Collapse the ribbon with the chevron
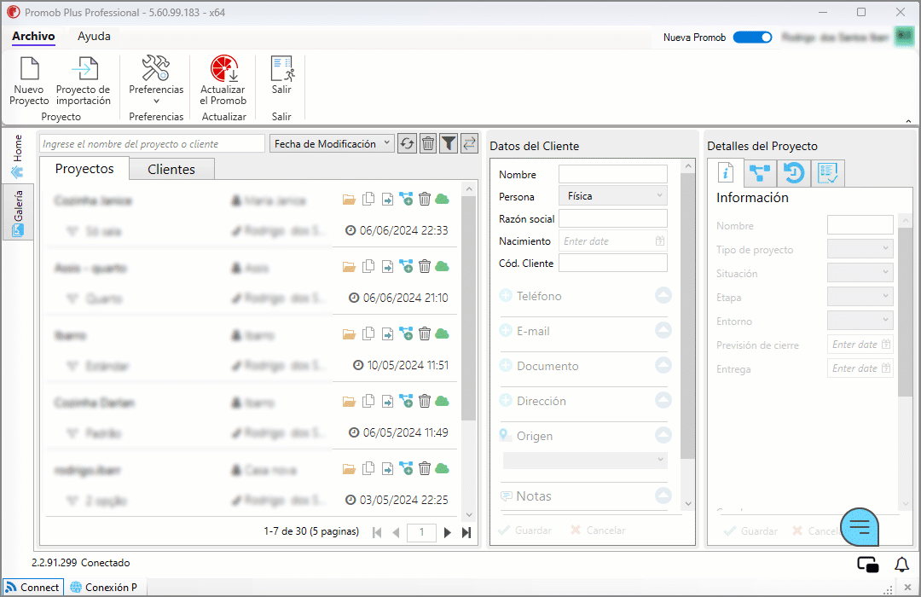 click(908, 121)
